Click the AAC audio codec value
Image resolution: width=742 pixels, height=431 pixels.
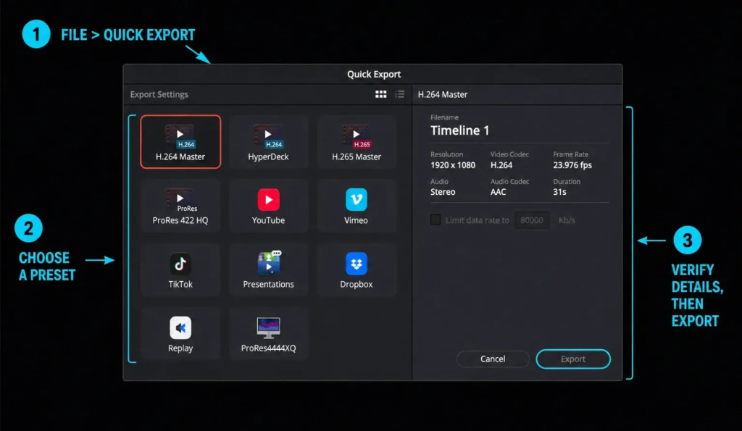[499, 192]
